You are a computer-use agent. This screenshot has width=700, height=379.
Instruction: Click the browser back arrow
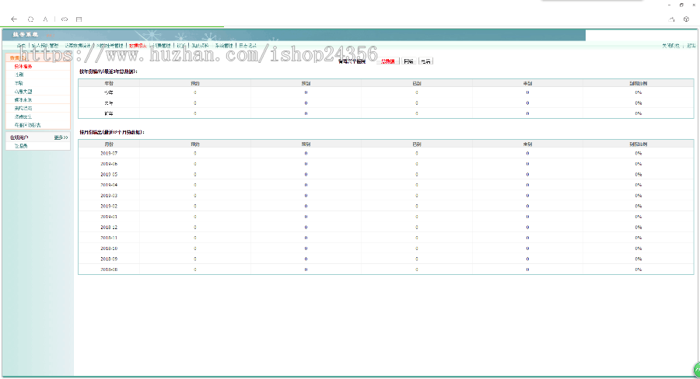(14, 19)
